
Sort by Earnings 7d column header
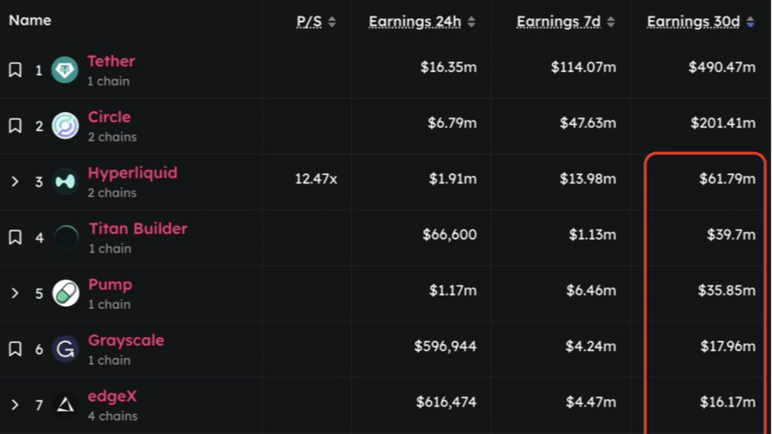[558, 22]
